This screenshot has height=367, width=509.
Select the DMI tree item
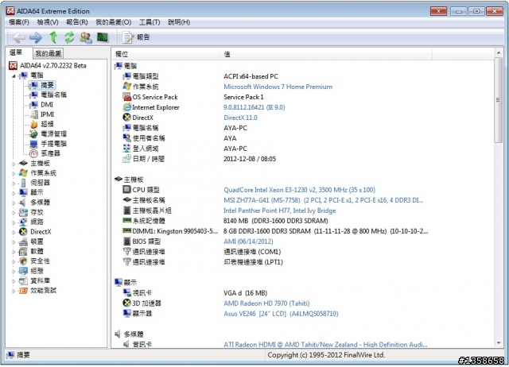47,105
